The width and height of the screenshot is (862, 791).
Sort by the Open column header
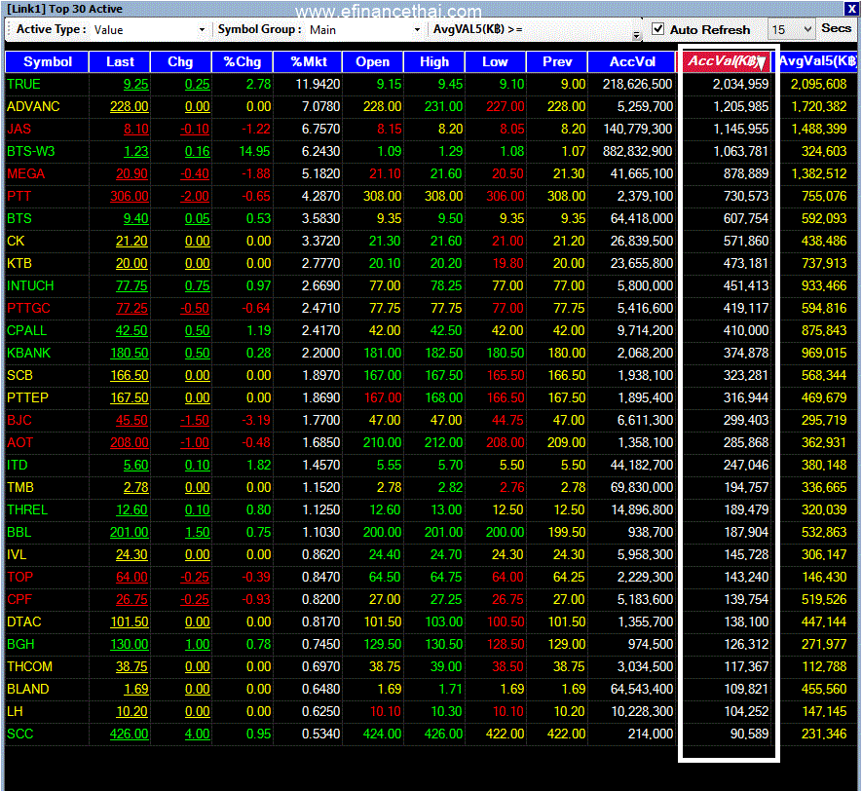373,61
